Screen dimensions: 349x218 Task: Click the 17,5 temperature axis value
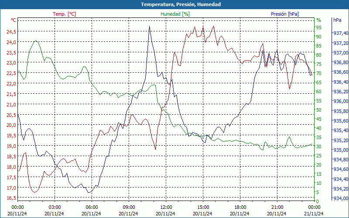[x=11, y=177]
